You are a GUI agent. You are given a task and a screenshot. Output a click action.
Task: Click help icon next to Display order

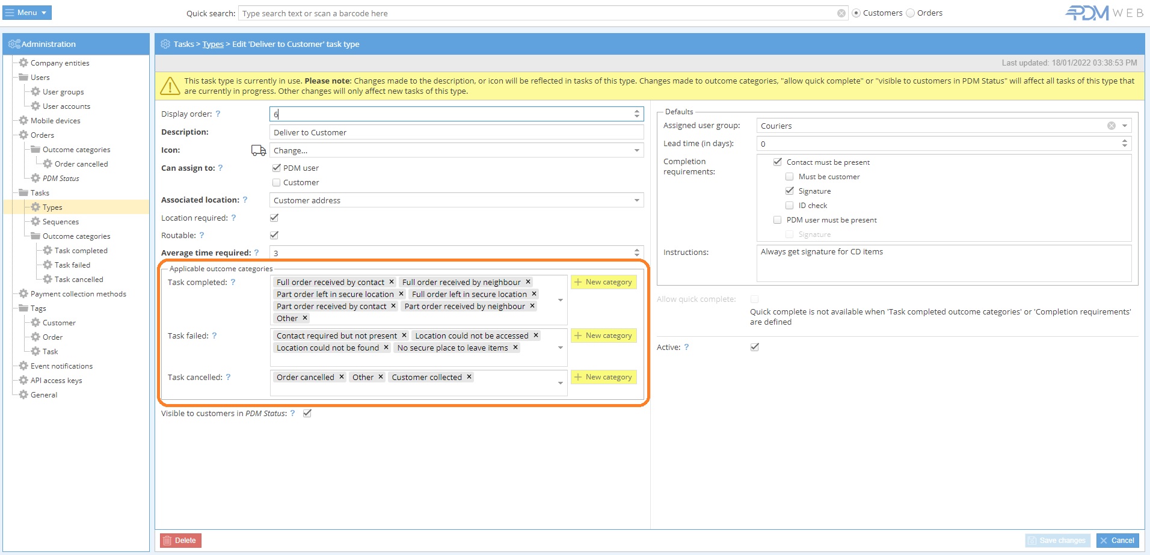pos(218,114)
